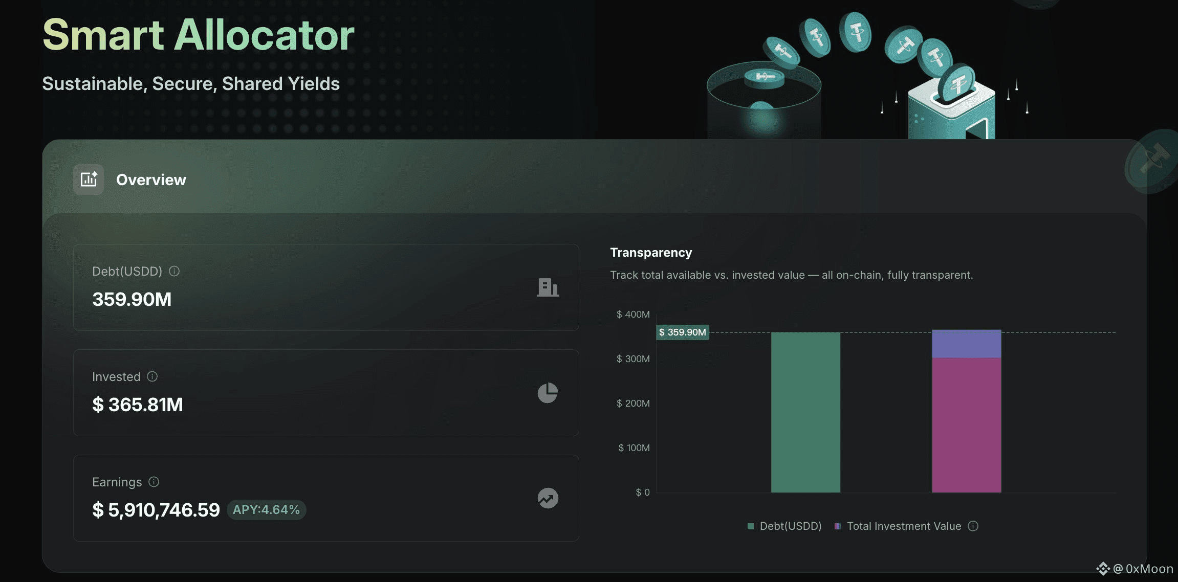Click the $ 359.90M chart marker label
Screen dimensions: 1178x582
(683, 332)
